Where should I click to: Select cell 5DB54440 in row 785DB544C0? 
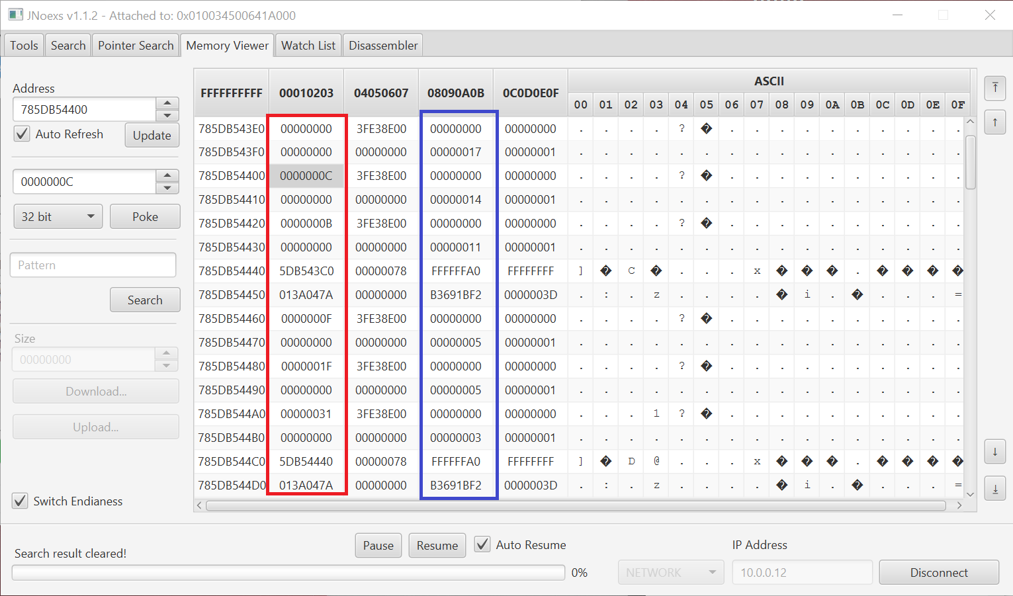click(x=306, y=462)
